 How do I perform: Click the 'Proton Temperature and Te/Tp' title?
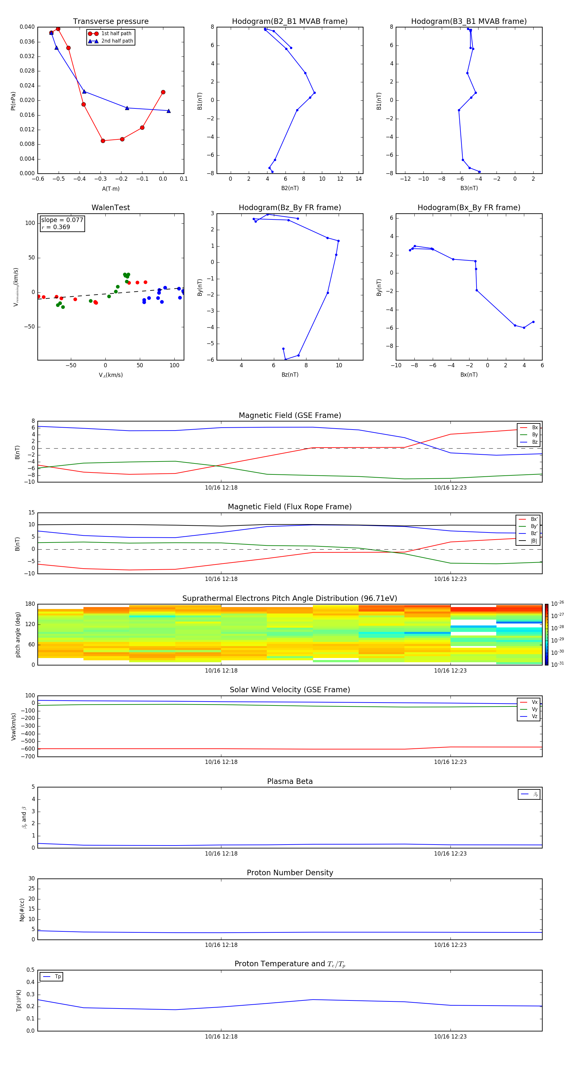point(290,964)
